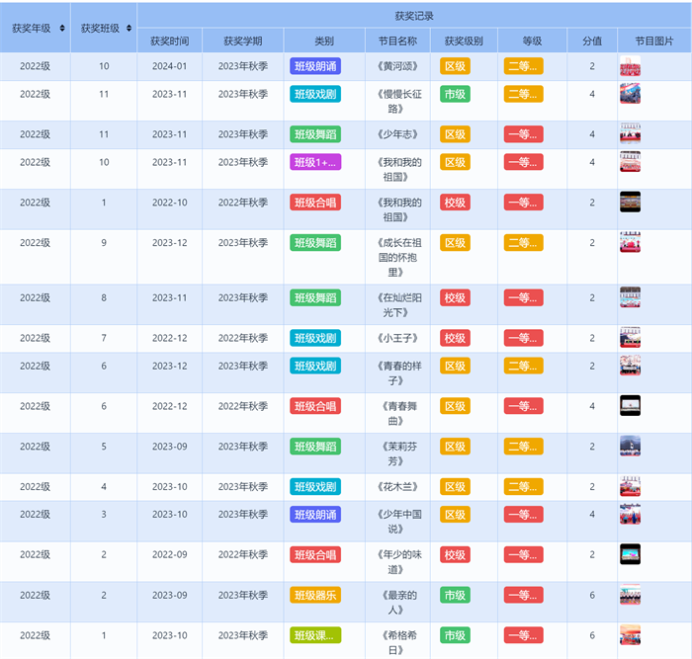692x659 pixels.
Task: Click the 获奖时间 column header
Action: tap(170, 41)
